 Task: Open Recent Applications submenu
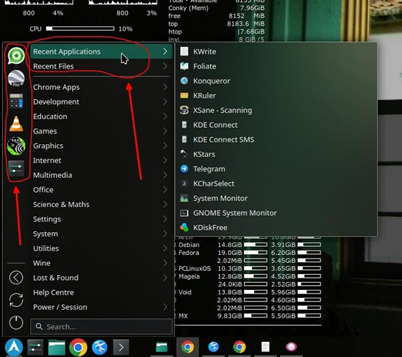click(x=101, y=51)
